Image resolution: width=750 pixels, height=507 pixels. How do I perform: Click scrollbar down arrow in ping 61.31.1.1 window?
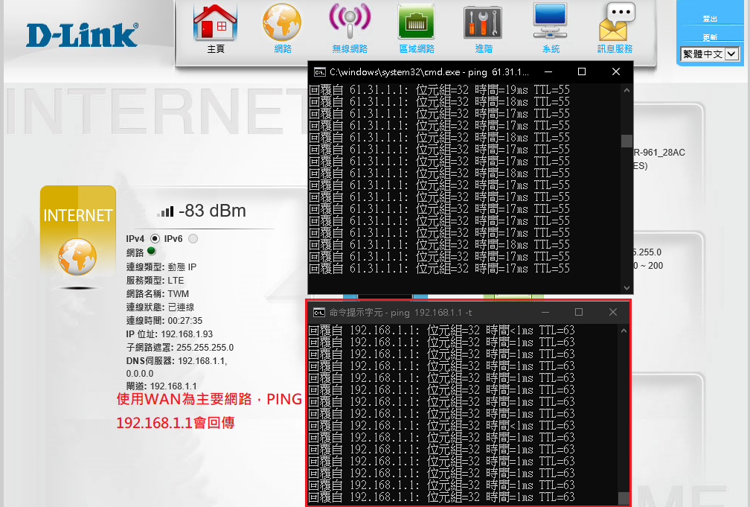[x=626, y=287]
